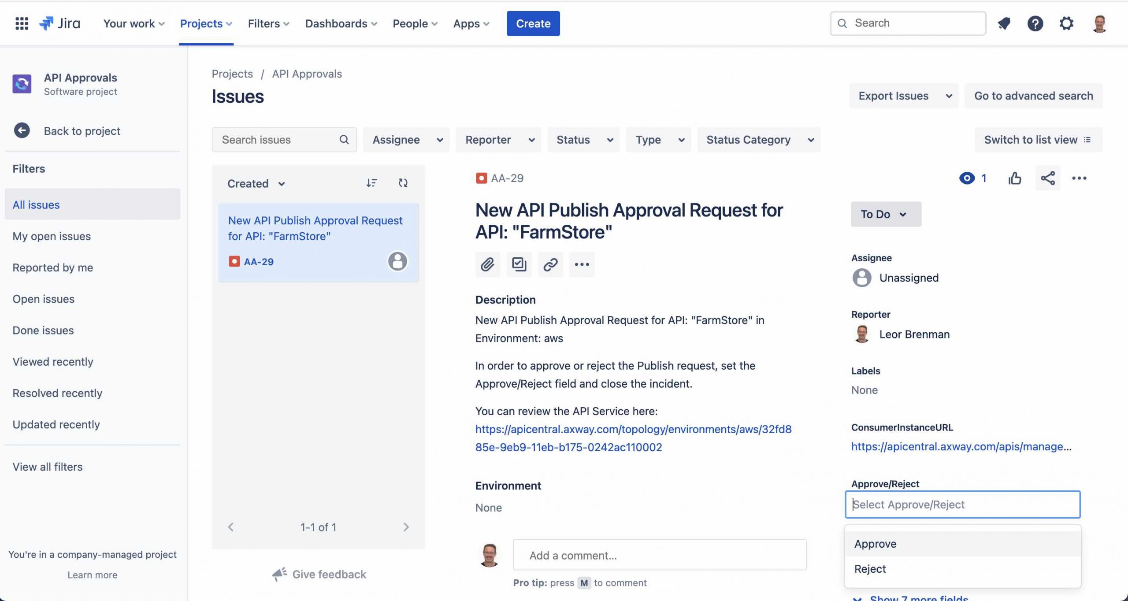Toggle the sort order icon
The width and height of the screenshot is (1128, 601).
click(x=371, y=183)
